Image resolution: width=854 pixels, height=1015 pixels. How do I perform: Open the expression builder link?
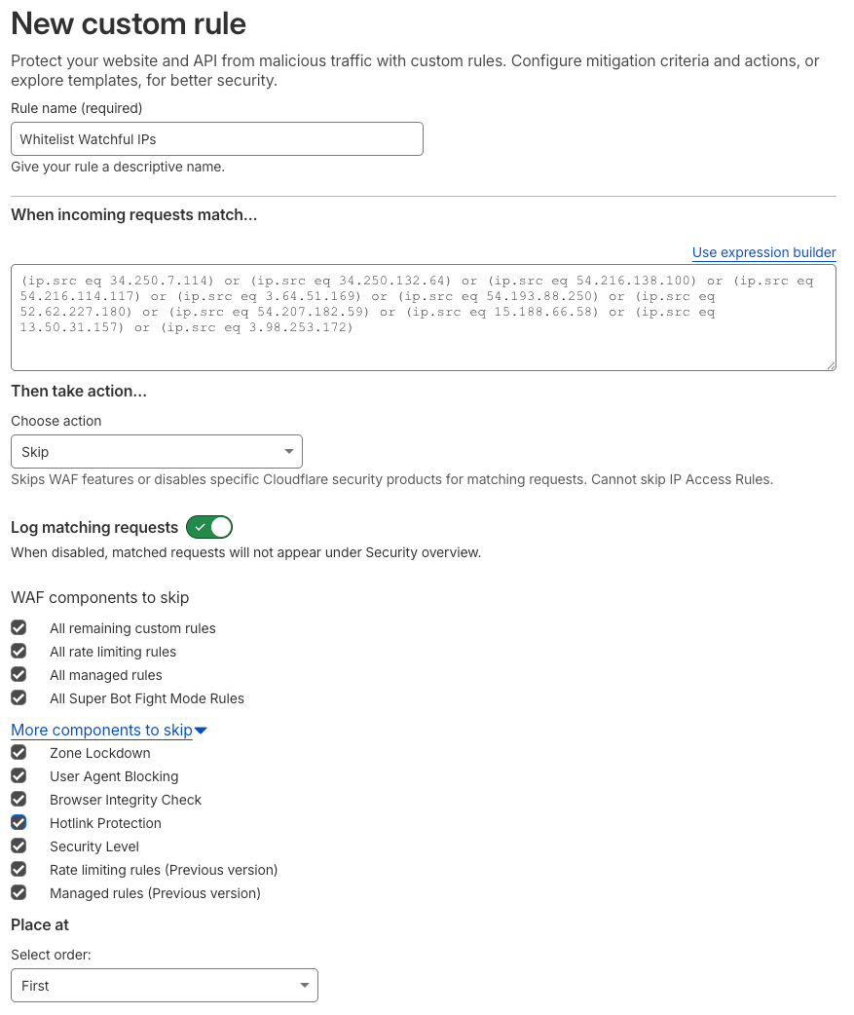[763, 252]
